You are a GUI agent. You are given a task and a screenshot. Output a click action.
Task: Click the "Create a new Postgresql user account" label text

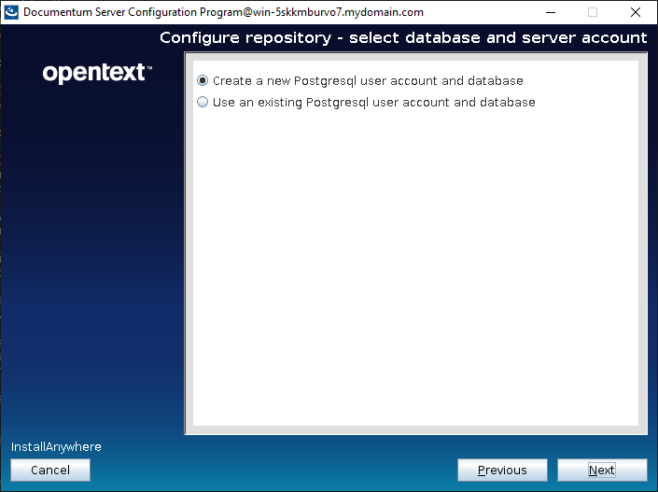pyautogui.click(x=368, y=81)
